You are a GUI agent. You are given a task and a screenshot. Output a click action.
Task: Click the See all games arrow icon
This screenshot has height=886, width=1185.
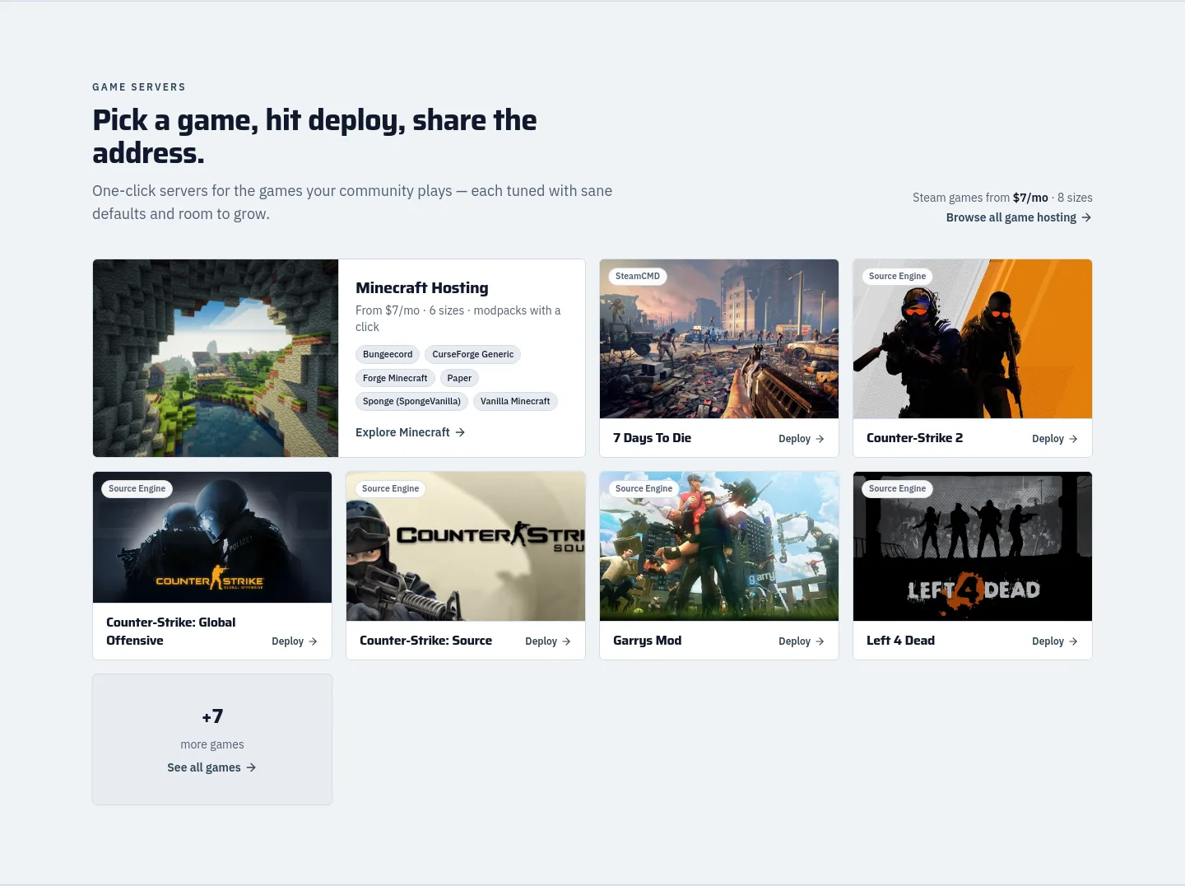[251, 767]
